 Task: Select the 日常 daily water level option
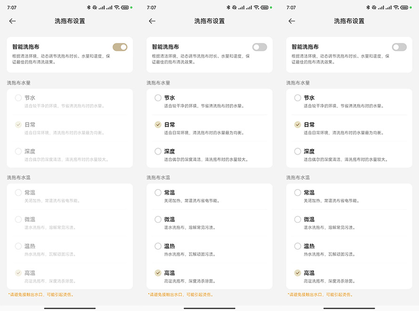tap(157, 125)
